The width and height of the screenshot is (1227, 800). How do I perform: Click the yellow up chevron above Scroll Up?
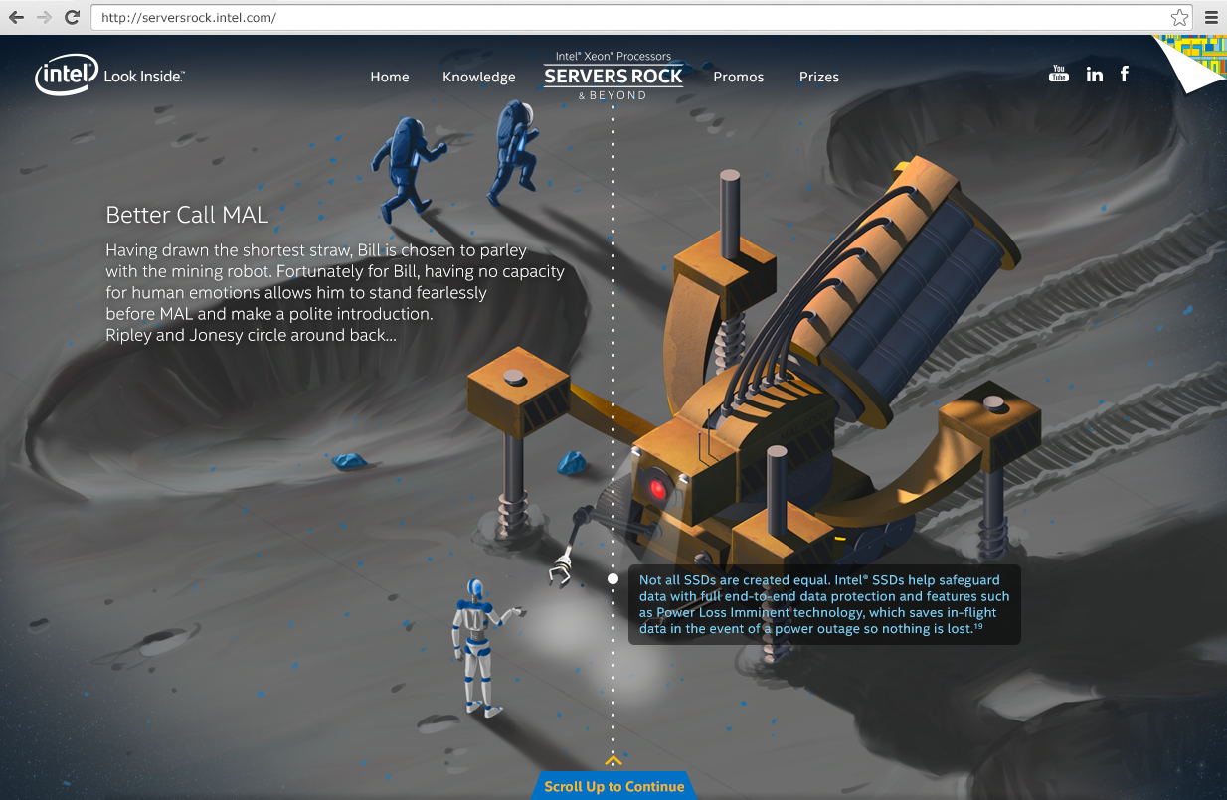tap(613, 761)
